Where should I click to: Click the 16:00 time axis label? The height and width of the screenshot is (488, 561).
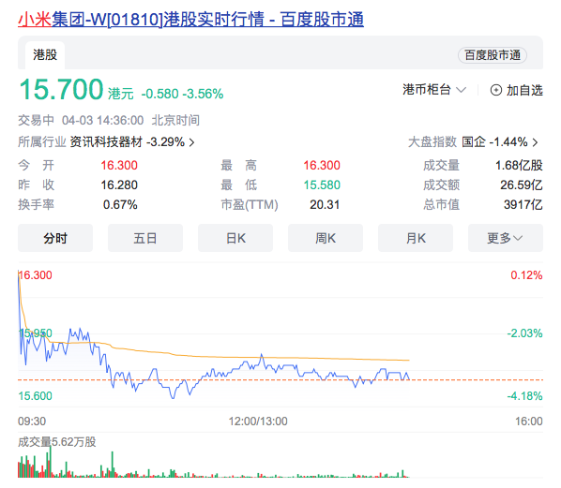click(x=529, y=421)
